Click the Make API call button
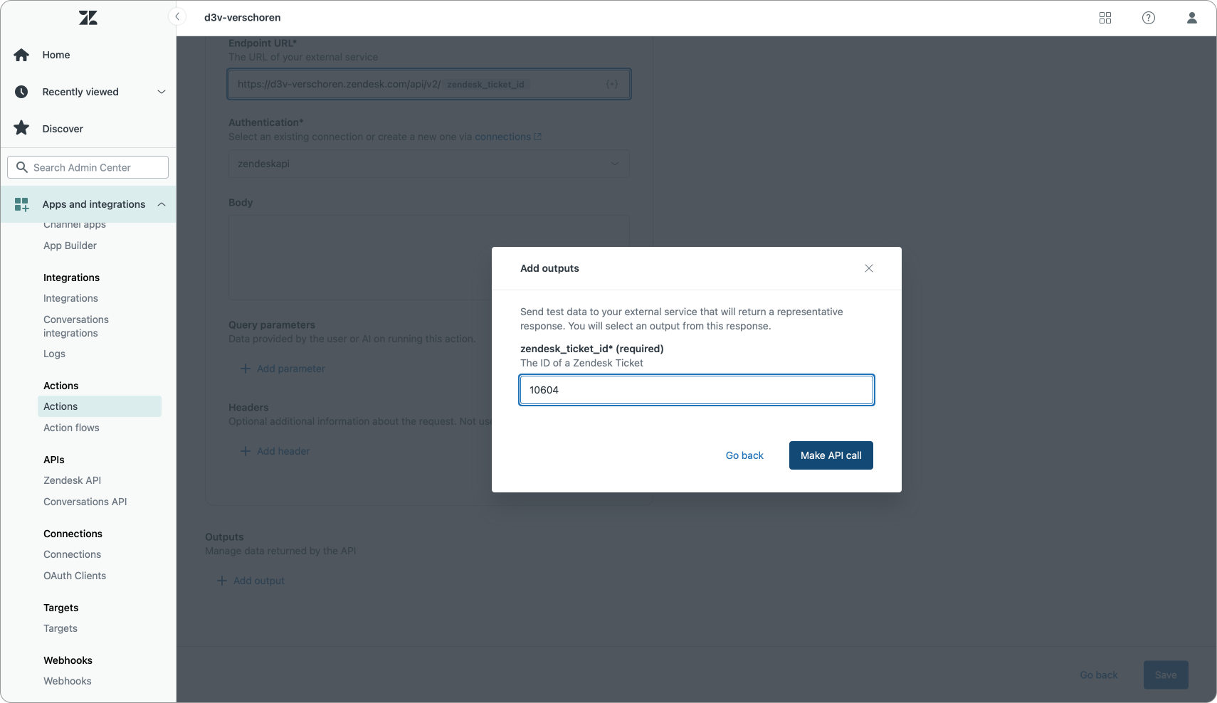Viewport: 1217px width, 703px height. (x=831, y=455)
